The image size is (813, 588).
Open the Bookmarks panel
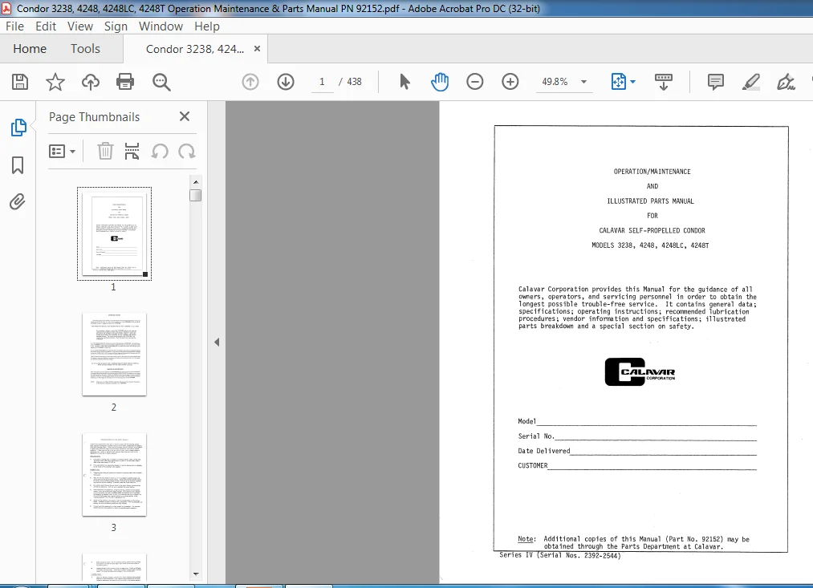(x=18, y=165)
